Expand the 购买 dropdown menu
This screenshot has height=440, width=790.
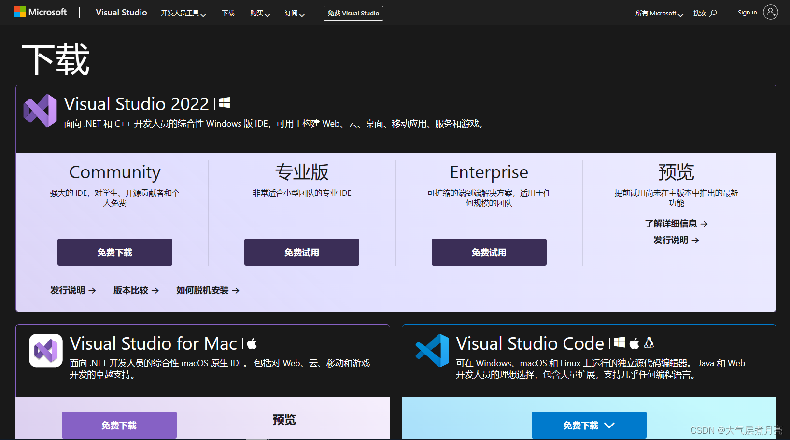click(260, 14)
